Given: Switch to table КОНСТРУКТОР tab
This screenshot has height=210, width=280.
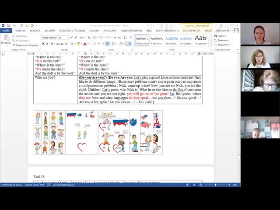Looking at the screenshot, I should click(x=192, y=31).
